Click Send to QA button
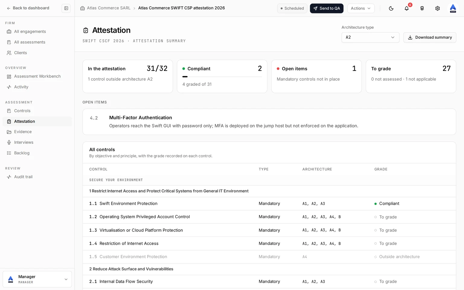Image resolution: width=464 pixels, height=290 pixels. point(327,8)
